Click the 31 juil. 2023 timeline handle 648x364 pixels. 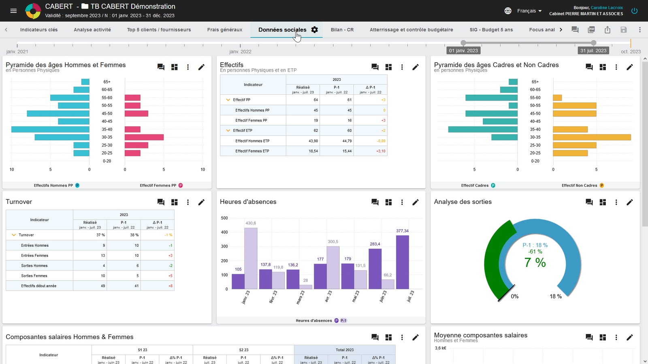[593, 43]
